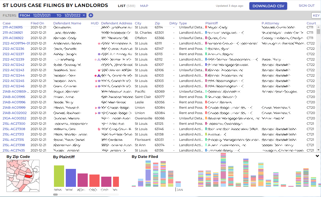This screenshot has width=321, height=197.
Task: Click the Download CSV button
Action: click(268, 6)
